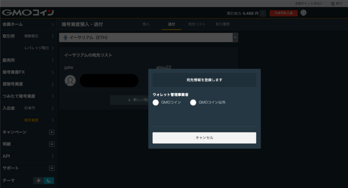The width and height of the screenshot is (348, 188).
Task: Open 日本円 under 入出金
Action: (x=39, y=108)
